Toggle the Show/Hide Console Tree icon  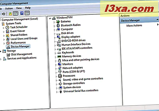(x=16, y=13)
